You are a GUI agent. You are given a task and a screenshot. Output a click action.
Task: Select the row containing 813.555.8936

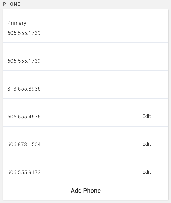(x=86, y=85)
